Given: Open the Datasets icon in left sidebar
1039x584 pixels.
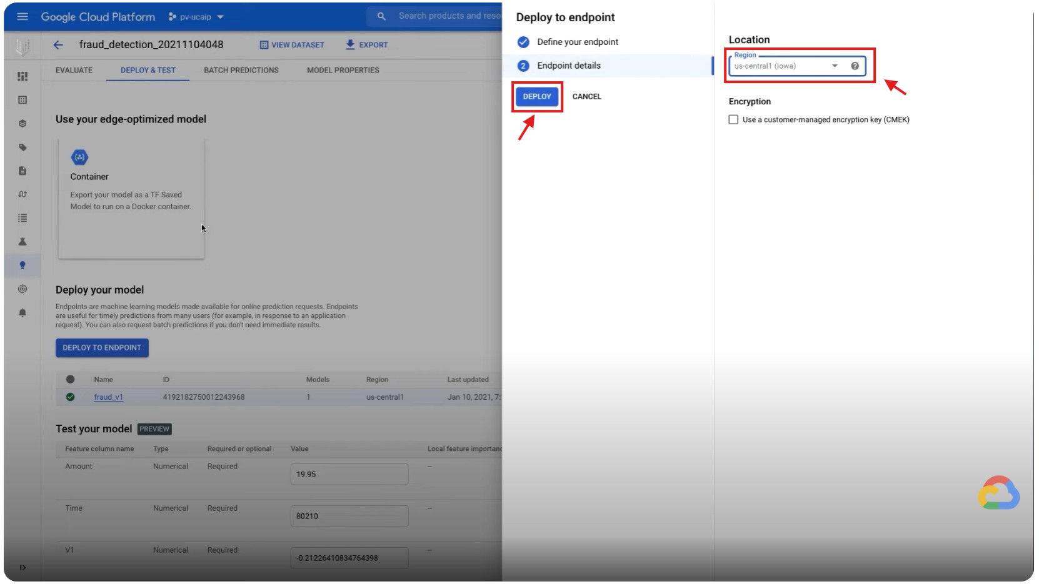Looking at the screenshot, I should (23, 100).
